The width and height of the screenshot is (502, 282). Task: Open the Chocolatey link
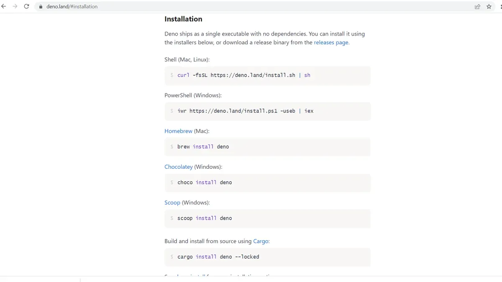click(179, 167)
